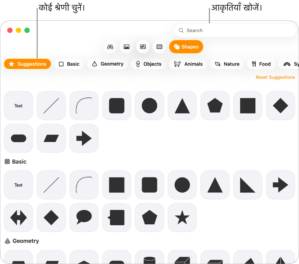This screenshot has width=299, height=264.
Task: Insert the parallelogram shape
Action: (51, 138)
